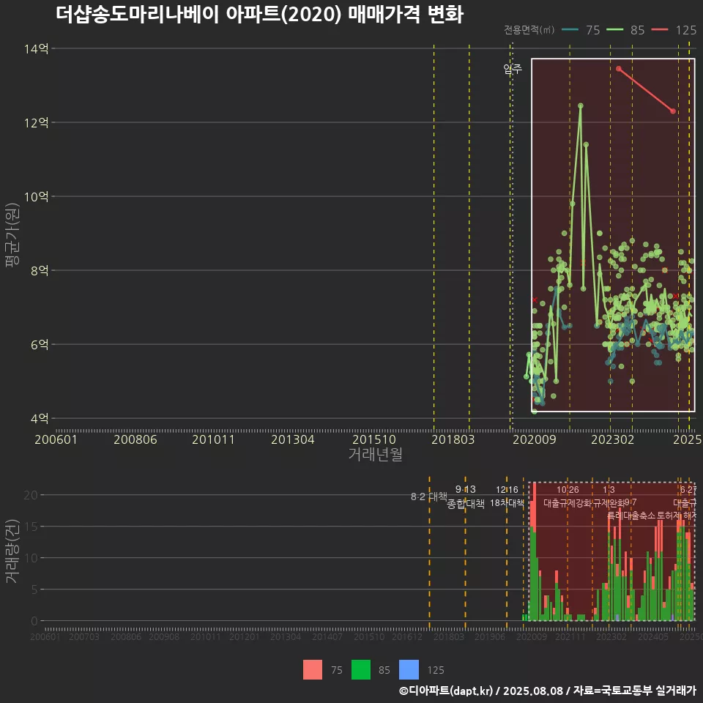Click the 거래년월 axis title
This screenshot has width=703, height=703.
coord(375,454)
